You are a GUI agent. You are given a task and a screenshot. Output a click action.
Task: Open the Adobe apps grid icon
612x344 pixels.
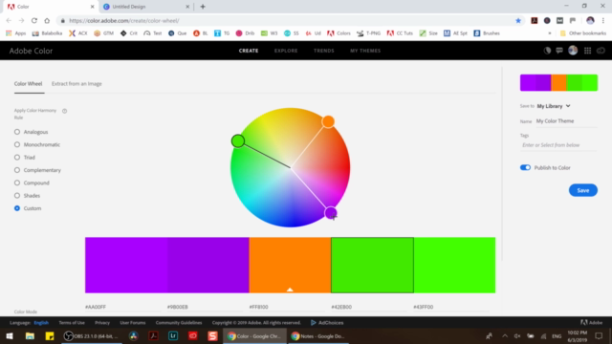click(587, 51)
